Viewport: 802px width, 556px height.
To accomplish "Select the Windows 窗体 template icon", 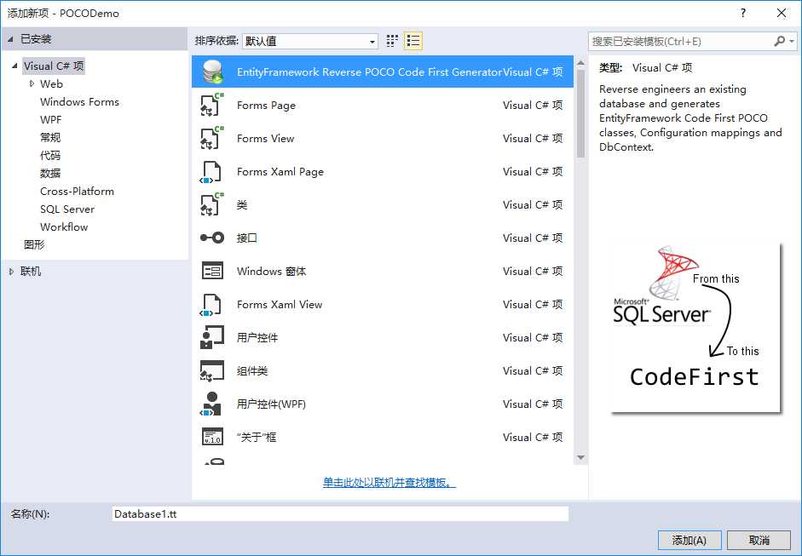I will (x=212, y=271).
